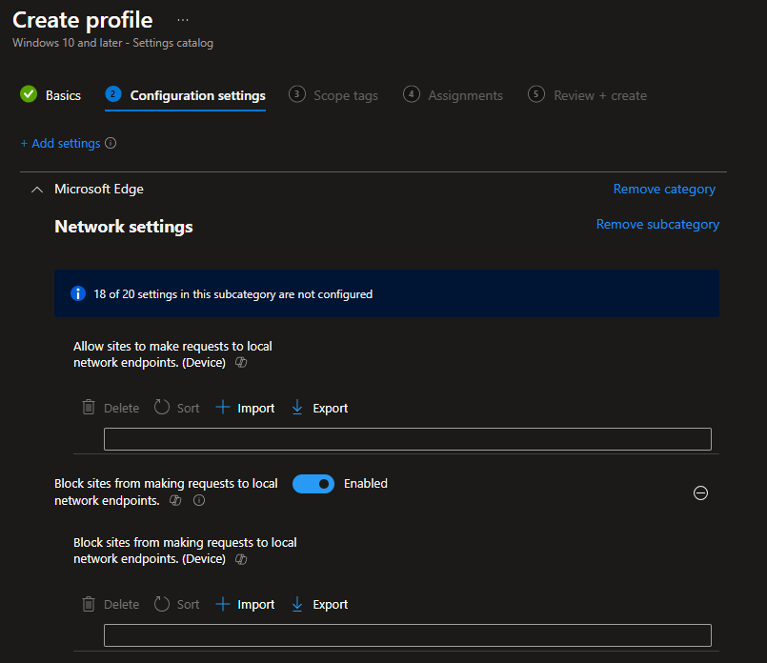
Task: Open the Review + create tab
Action: [x=589, y=95]
